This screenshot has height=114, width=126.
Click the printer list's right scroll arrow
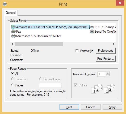pos(114,44)
